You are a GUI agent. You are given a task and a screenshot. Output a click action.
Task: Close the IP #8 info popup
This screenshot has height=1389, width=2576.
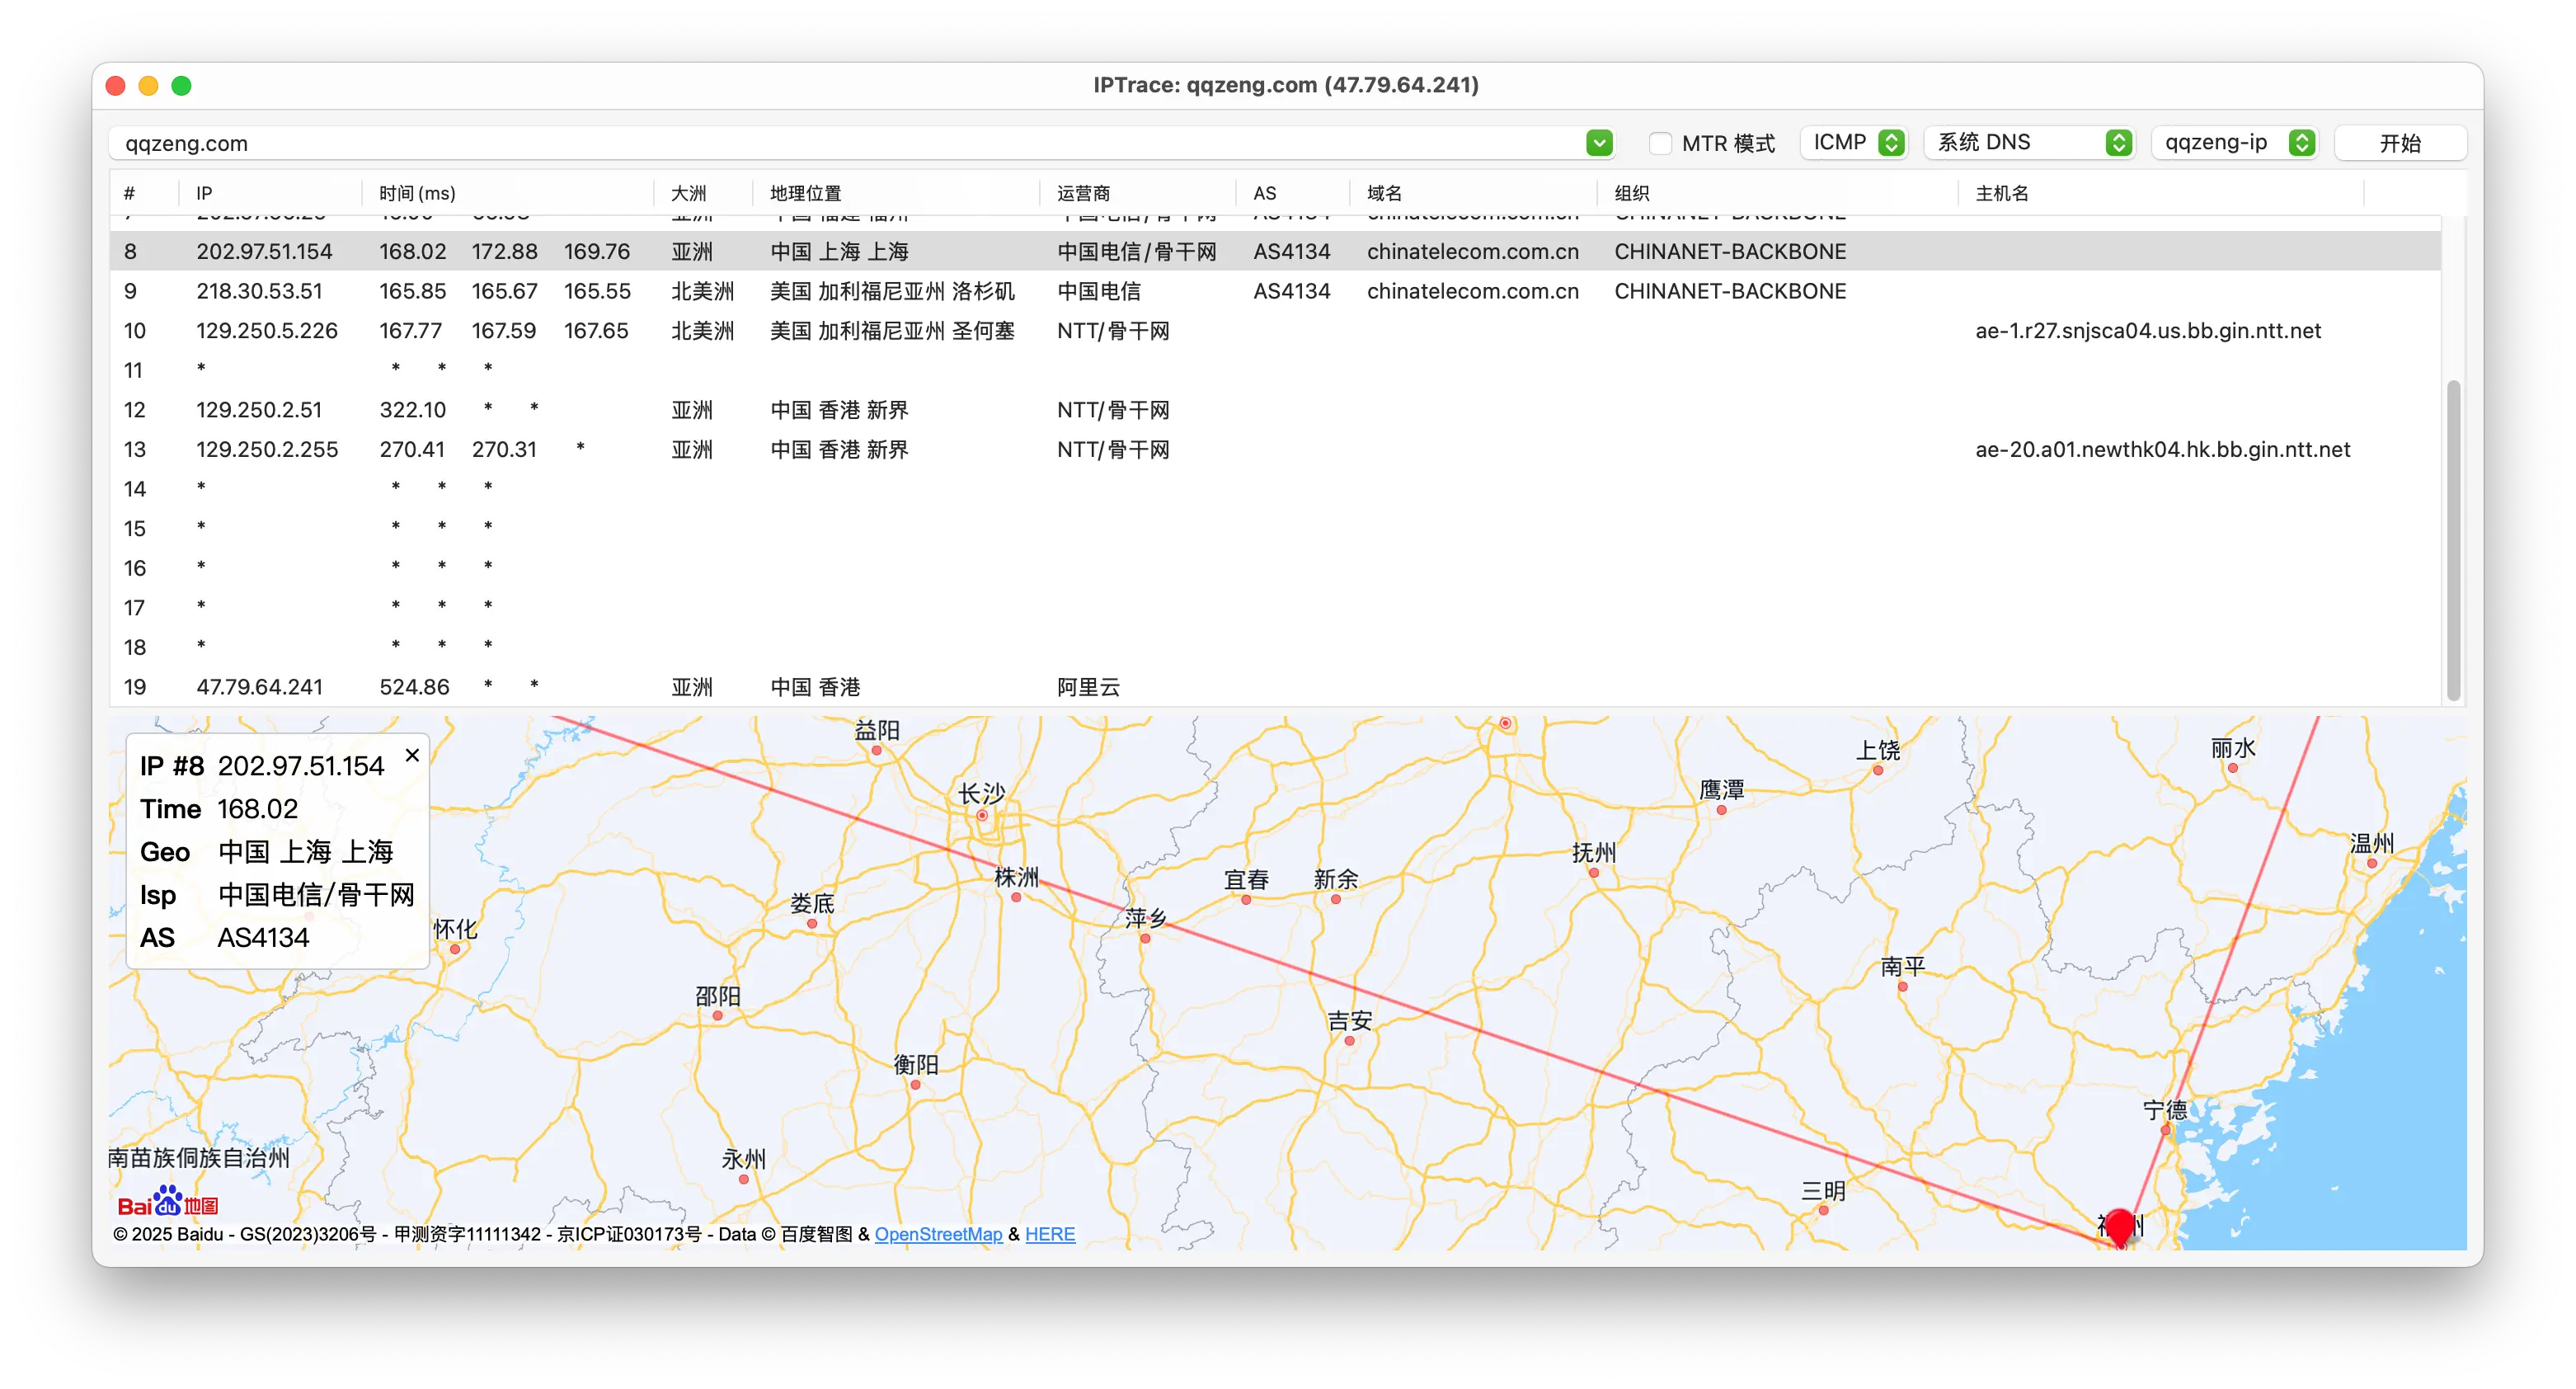point(412,755)
